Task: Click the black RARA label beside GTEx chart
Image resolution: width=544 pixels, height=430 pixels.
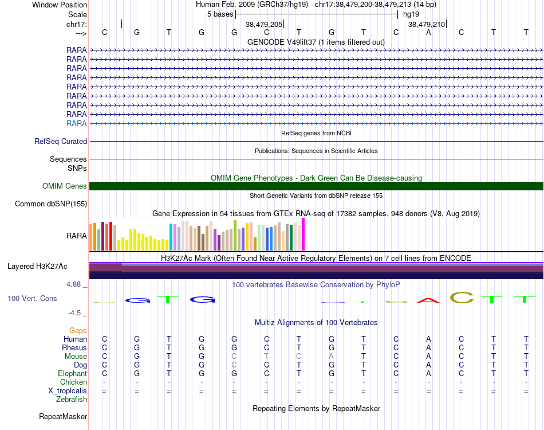Action: click(x=76, y=236)
